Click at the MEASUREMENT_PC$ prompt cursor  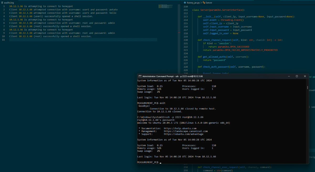(x=160, y=163)
